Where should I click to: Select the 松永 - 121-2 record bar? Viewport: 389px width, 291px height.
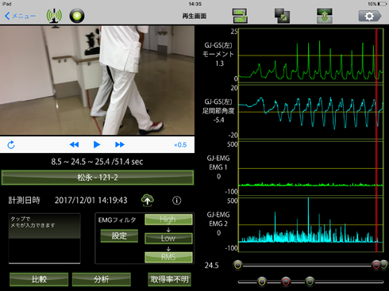tap(98, 178)
